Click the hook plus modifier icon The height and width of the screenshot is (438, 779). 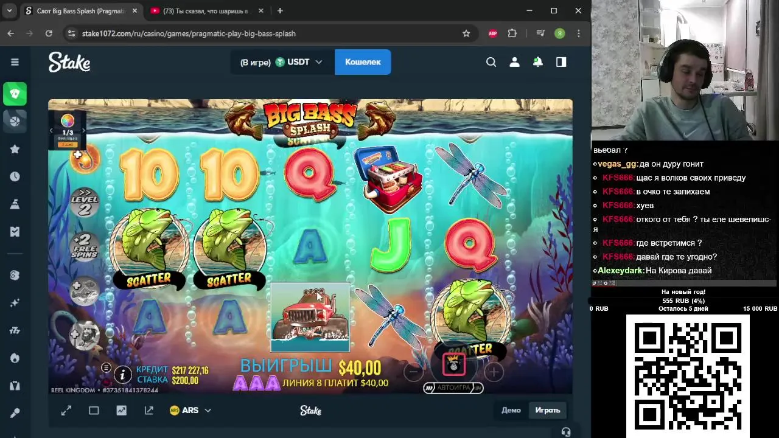pos(84,158)
